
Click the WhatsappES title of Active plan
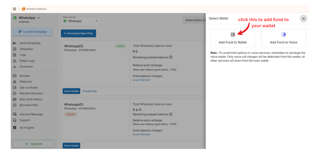tap(74, 46)
